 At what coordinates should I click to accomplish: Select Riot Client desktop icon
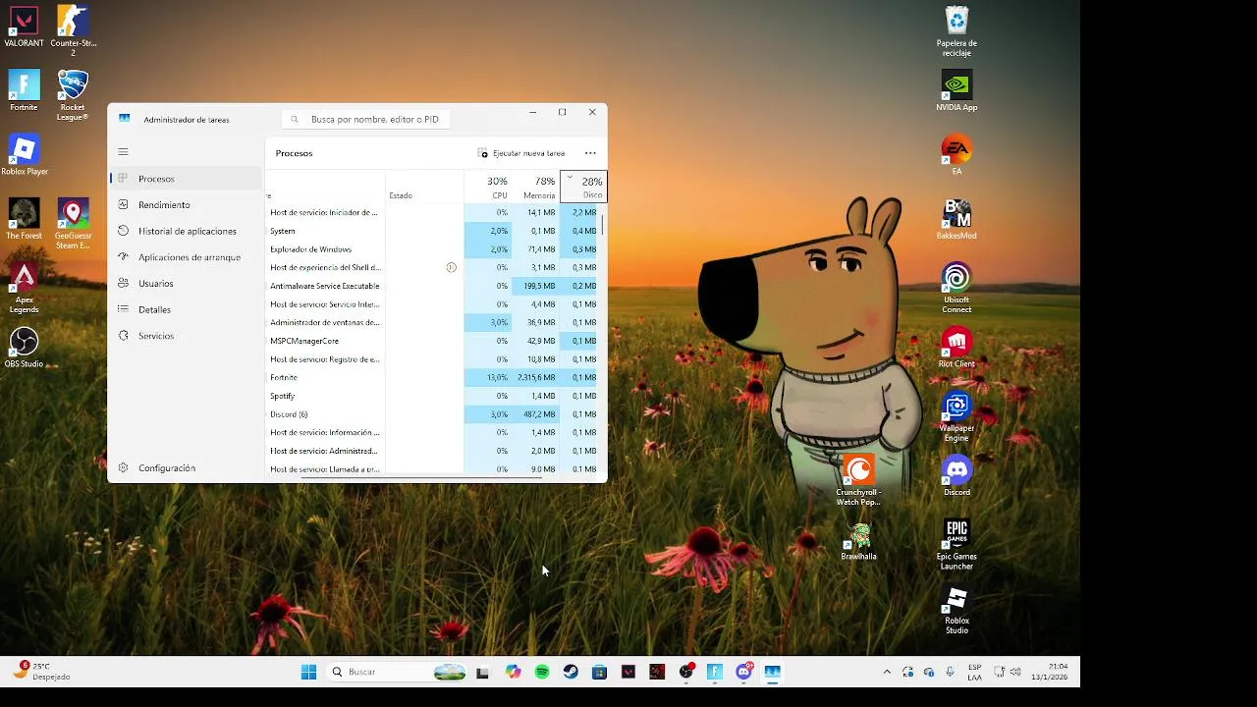pos(956,348)
